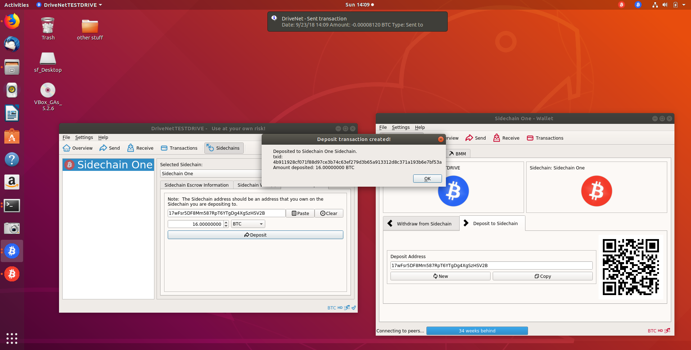
Task: Switch to BMM tab in wallet
Action: point(457,154)
